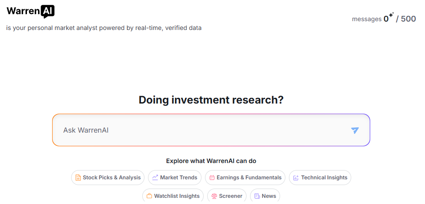This screenshot has height=204, width=425.
Task: Choose the News label text
Action: [269, 196]
